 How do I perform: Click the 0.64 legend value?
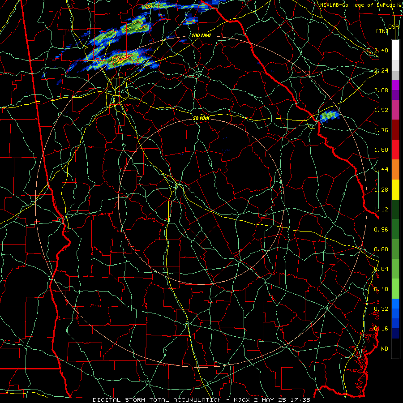[x=381, y=269]
